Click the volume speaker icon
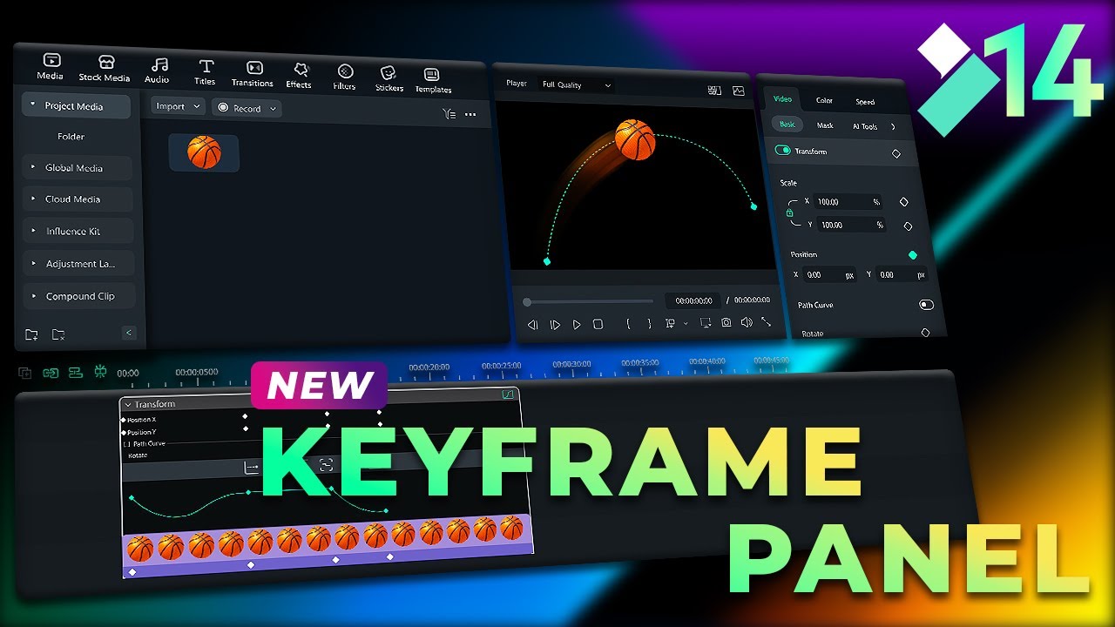This screenshot has width=1115, height=627. (747, 322)
